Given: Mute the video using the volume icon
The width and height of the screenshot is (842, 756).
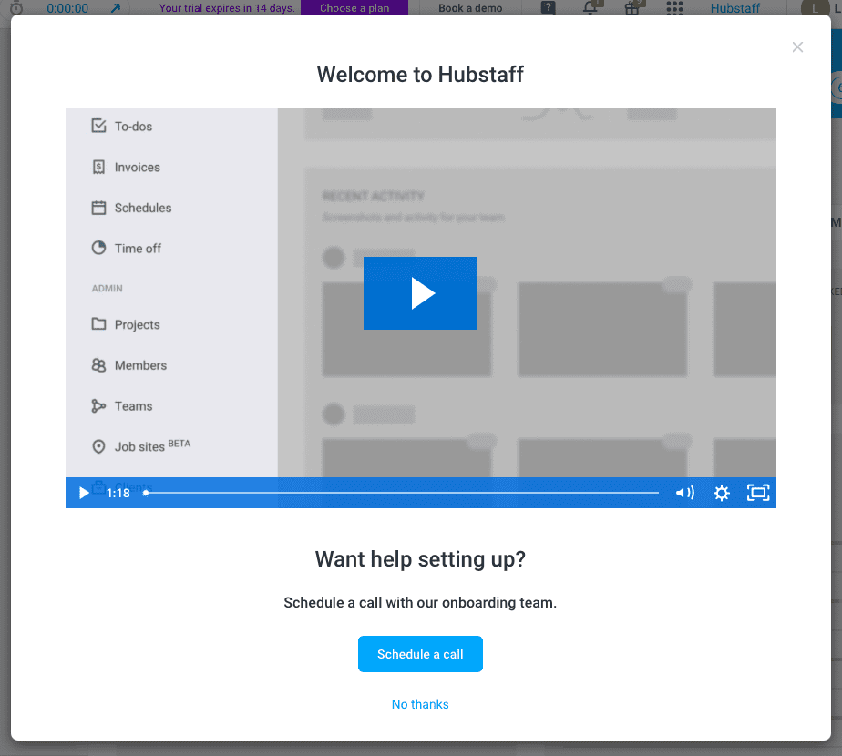Looking at the screenshot, I should [685, 493].
